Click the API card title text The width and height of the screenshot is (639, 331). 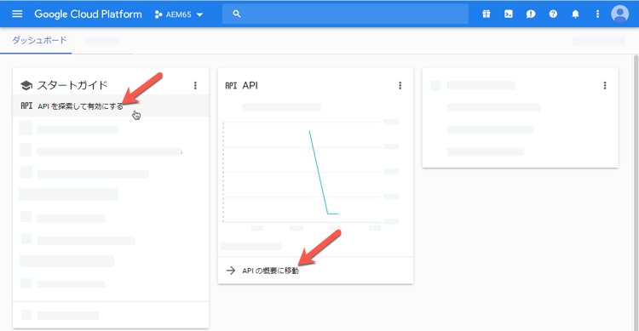[x=250, y=85]
